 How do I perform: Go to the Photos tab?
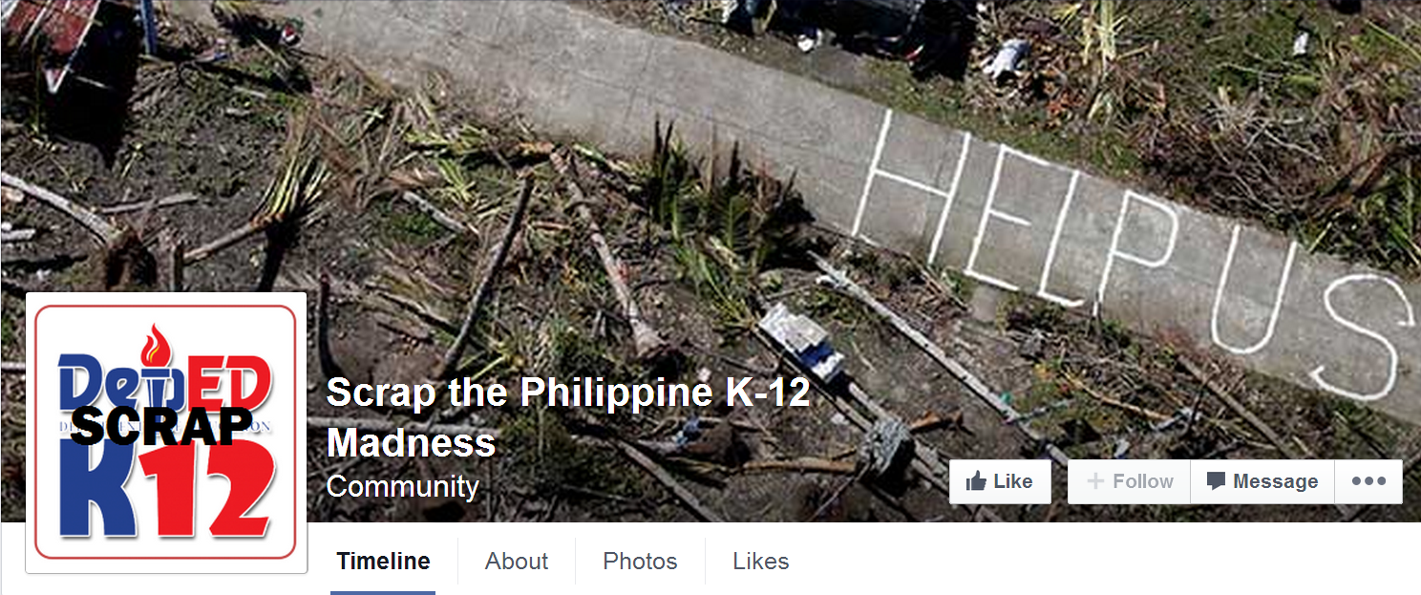(640, 562)
